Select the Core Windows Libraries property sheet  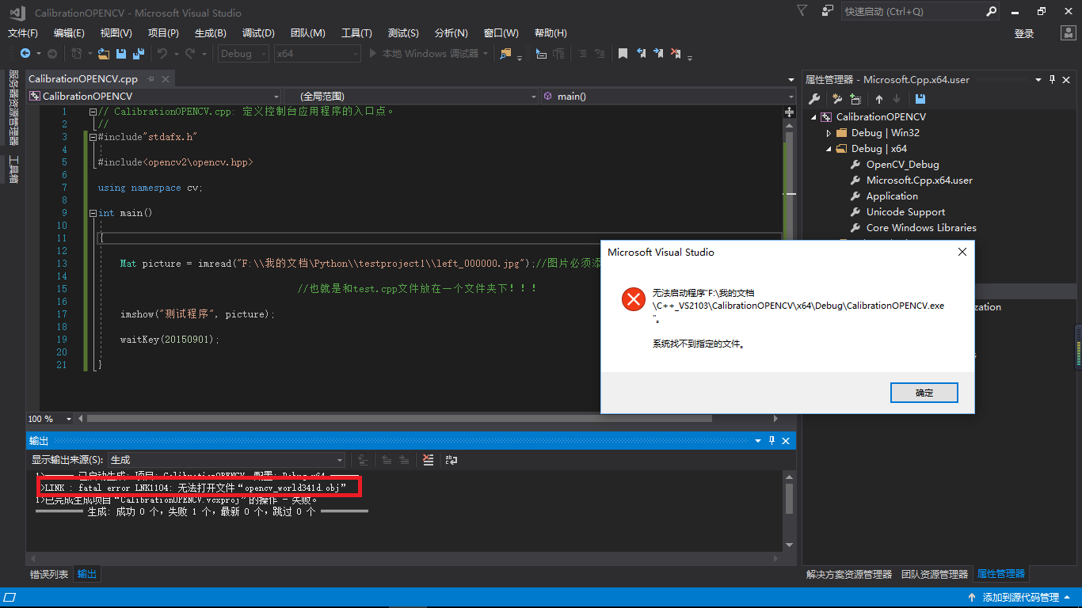(921, 228)
